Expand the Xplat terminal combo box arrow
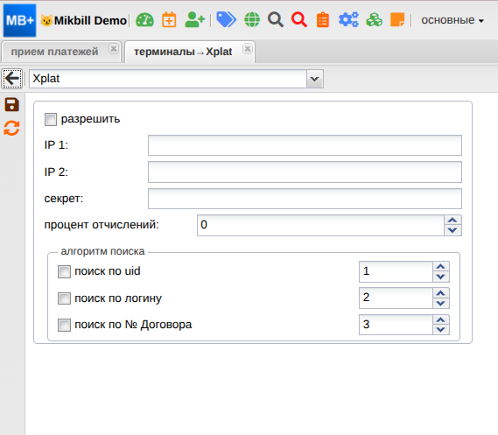498x435 pixels. (315, 79)
